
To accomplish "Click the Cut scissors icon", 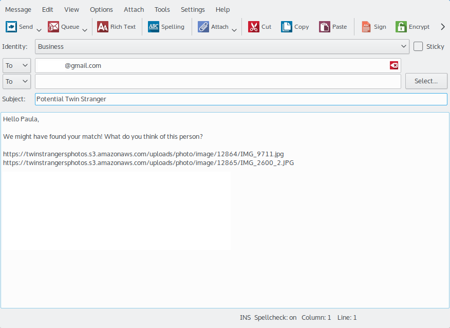I will (x=254, y=27).
